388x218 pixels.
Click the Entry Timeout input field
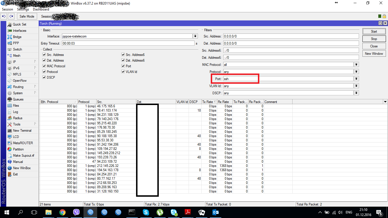(128, 43)
